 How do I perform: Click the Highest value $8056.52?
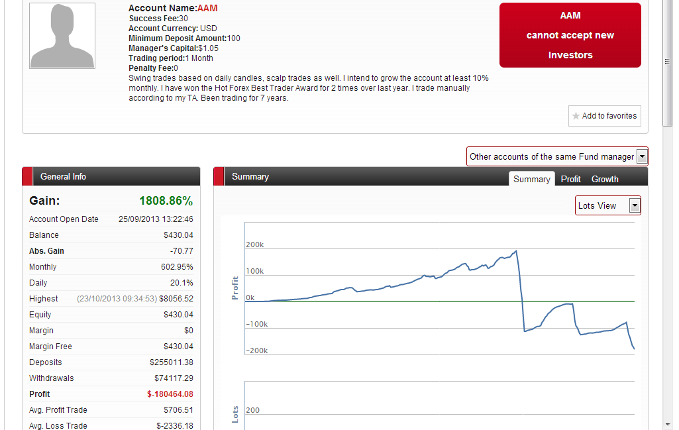pos(176,299)
